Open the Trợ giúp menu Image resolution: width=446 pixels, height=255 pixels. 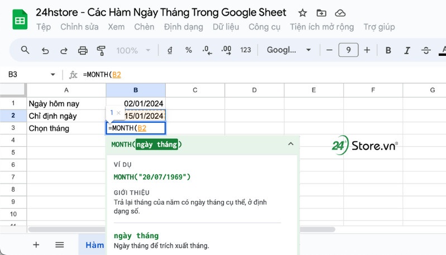379,27
